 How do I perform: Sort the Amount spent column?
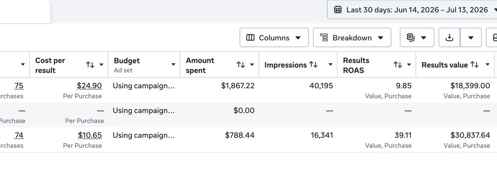(x=240, y=65)
